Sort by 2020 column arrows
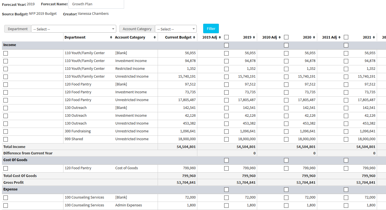The image size is (386, 210). point(314,37)
